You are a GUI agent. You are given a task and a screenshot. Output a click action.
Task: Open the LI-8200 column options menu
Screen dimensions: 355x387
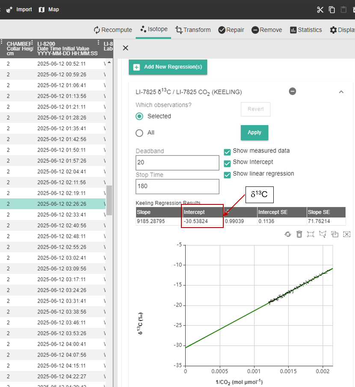pyautogui.click(x=98, y=42)
